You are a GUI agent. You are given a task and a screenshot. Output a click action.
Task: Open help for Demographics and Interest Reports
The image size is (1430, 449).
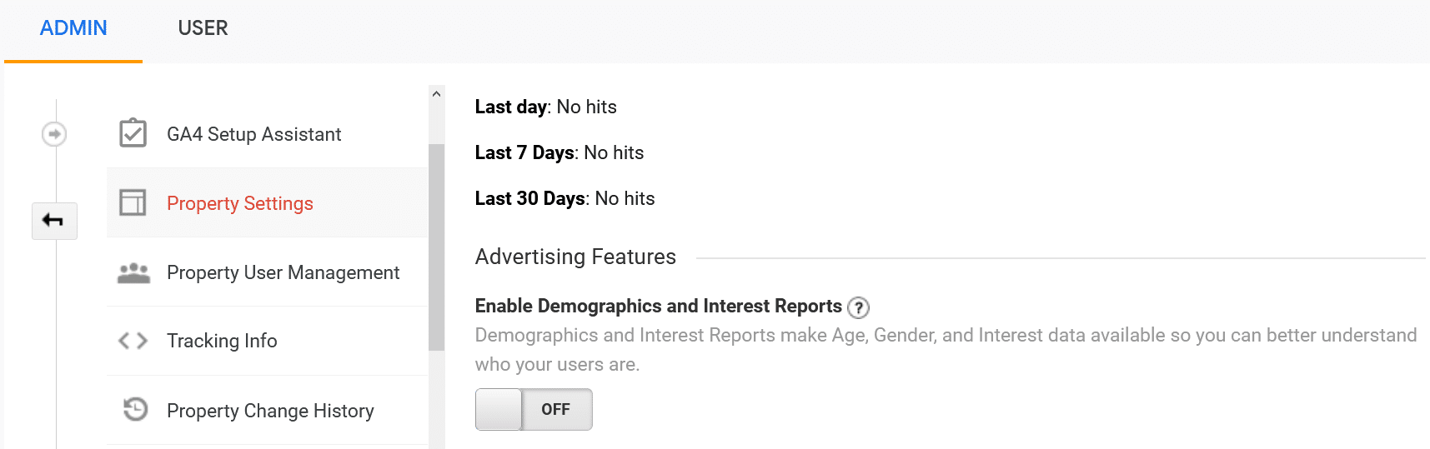point(858,307)
